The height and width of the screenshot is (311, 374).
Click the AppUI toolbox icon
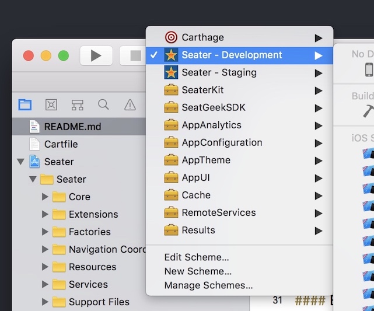171,177
